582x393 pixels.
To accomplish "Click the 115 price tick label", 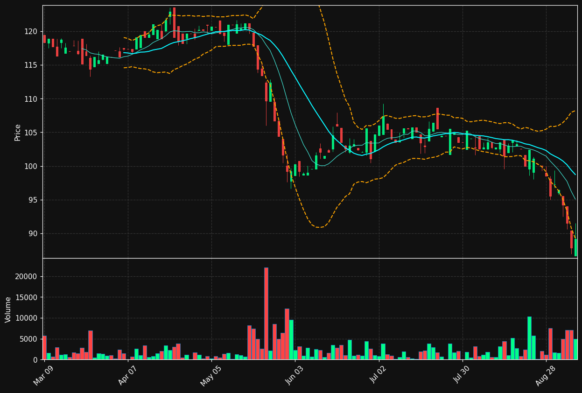I will point(31,65).
